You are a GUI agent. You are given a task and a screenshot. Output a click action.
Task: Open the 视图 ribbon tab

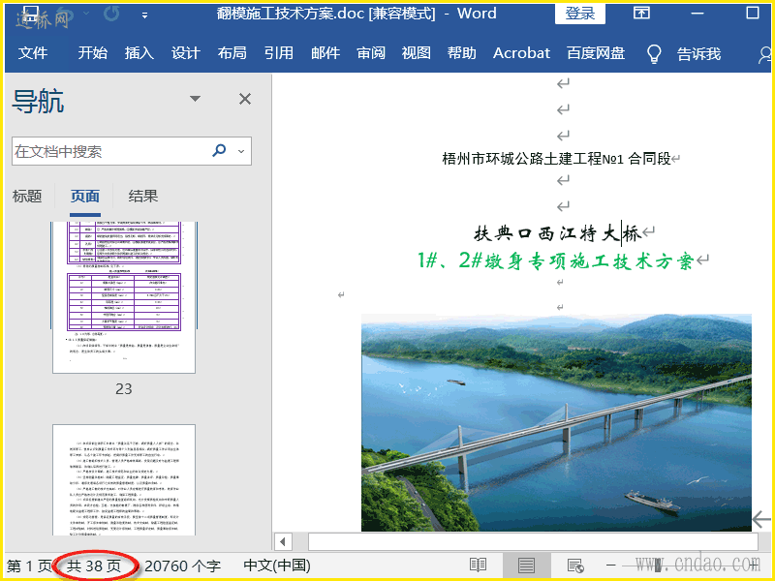[416, 53]
